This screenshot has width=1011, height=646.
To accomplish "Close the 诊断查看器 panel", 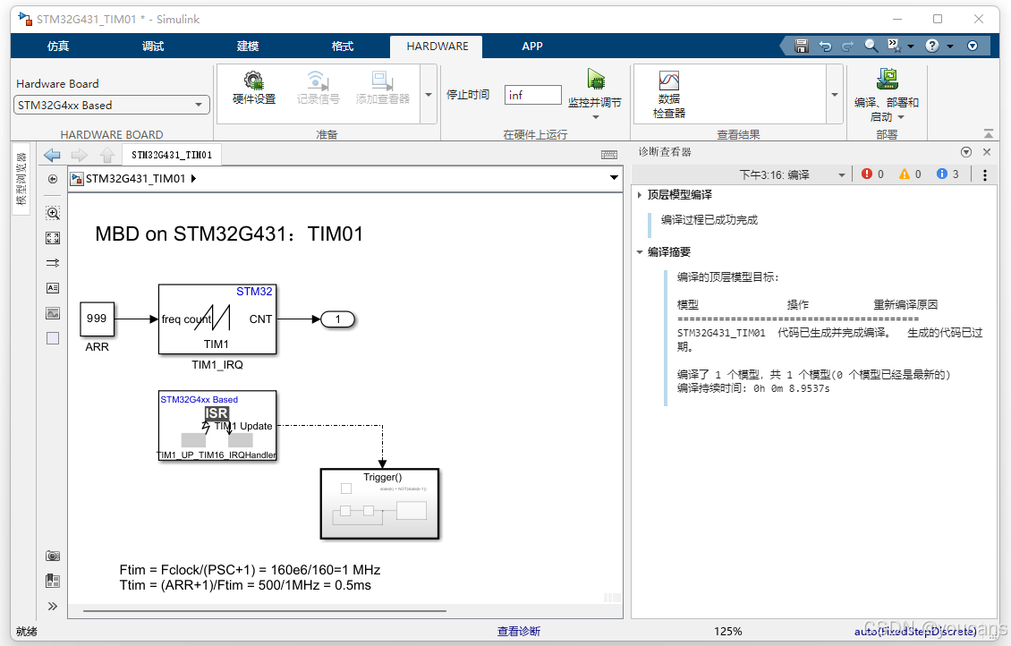I will [987, 152].
